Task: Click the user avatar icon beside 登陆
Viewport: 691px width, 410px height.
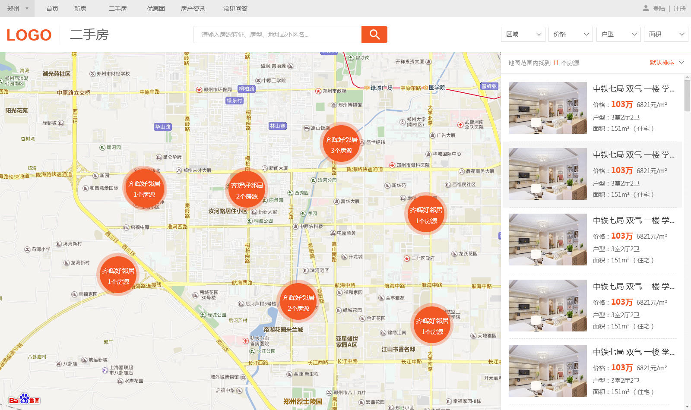Action: (x=646, y=8)
